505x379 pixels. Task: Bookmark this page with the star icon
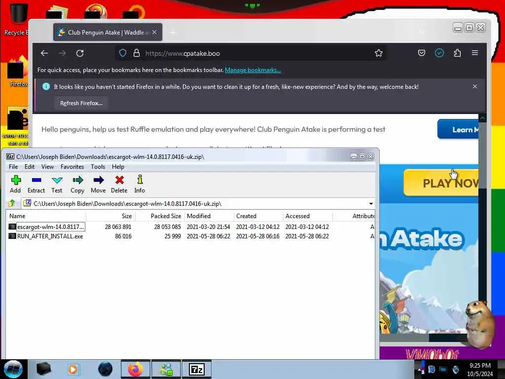coord(379,53)
